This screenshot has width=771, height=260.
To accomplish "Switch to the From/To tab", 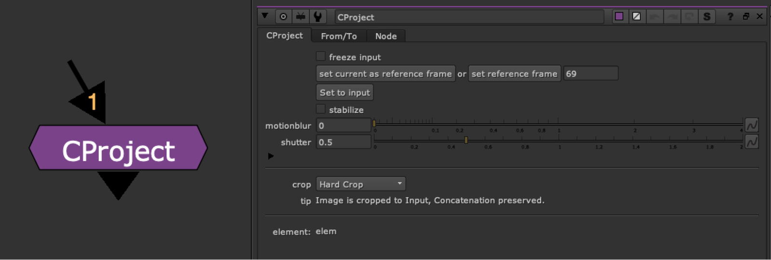I will click(x=339, y=36).
